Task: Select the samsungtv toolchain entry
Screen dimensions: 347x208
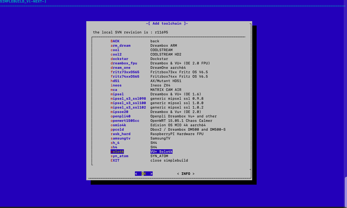Action: point(120,138)
